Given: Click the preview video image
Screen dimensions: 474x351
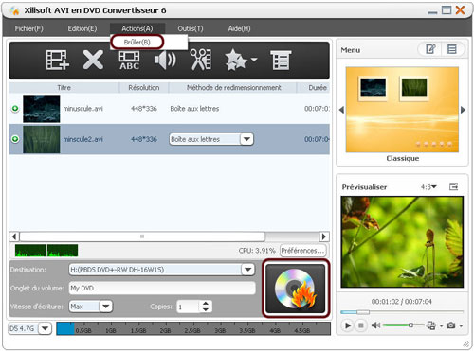Looking at the screenshot, I should (402, 242).
